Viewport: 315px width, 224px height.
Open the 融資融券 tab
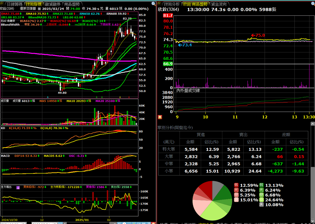pos(53,4)
